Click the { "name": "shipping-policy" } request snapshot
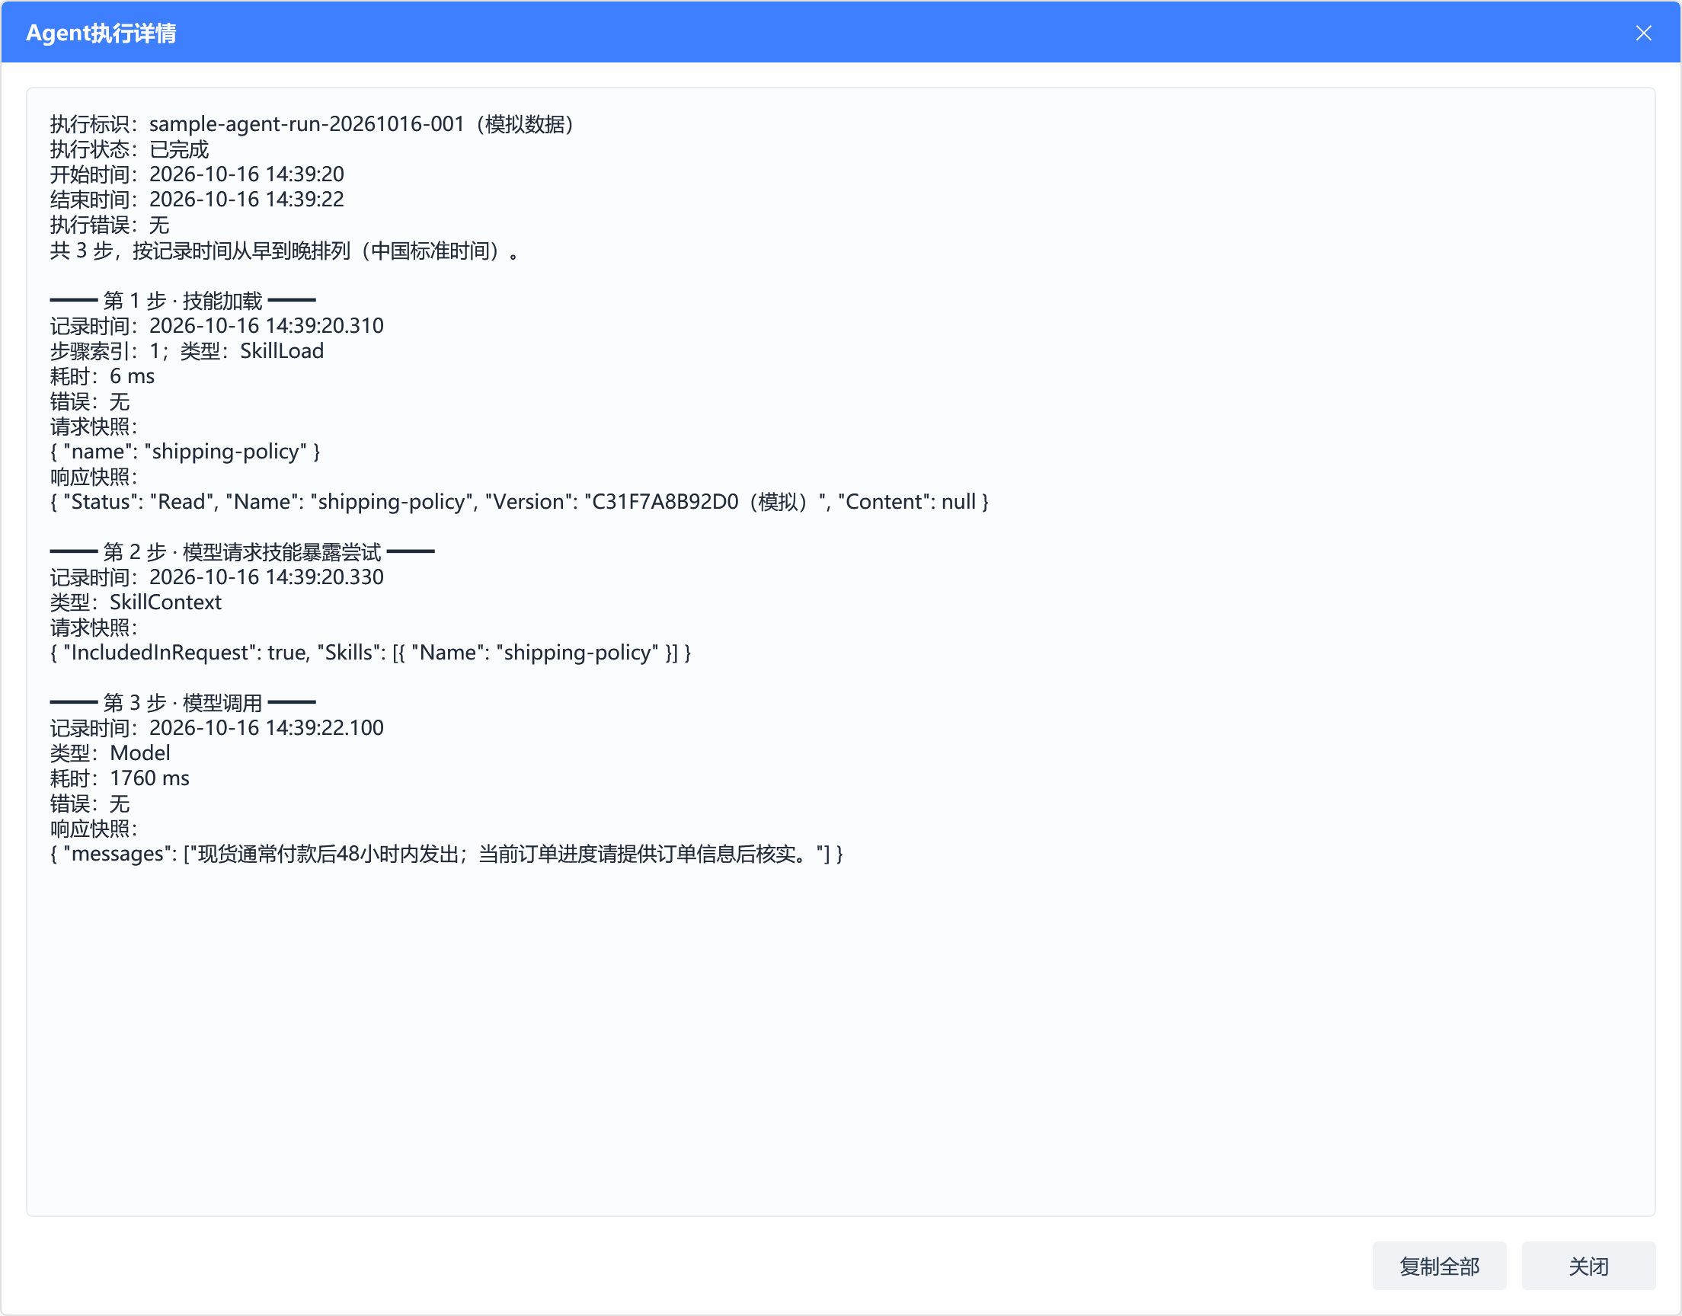1682x1316 pixels. click(x=185, y=452)
